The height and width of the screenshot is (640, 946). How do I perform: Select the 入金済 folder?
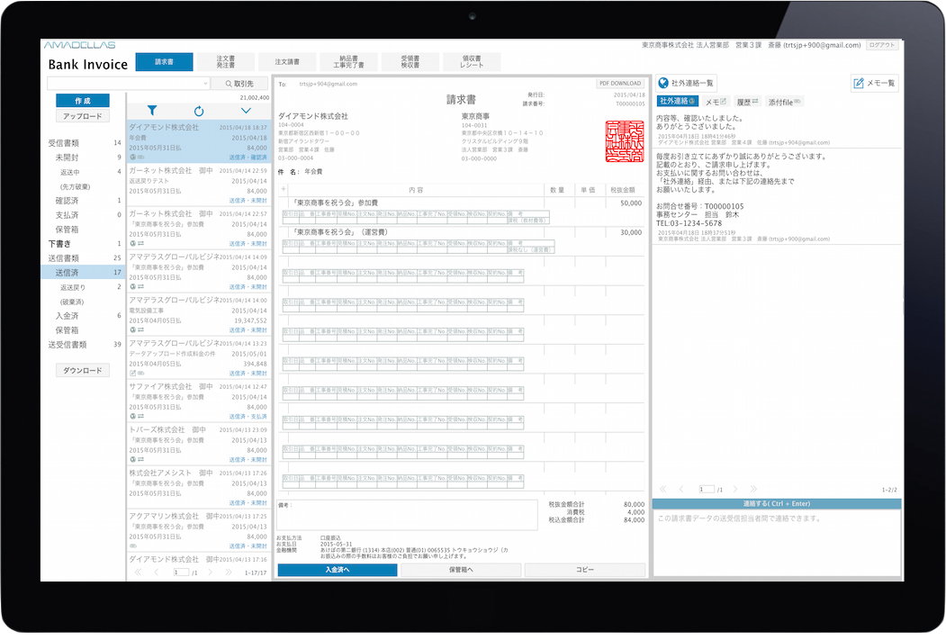[x=85, y=316]
